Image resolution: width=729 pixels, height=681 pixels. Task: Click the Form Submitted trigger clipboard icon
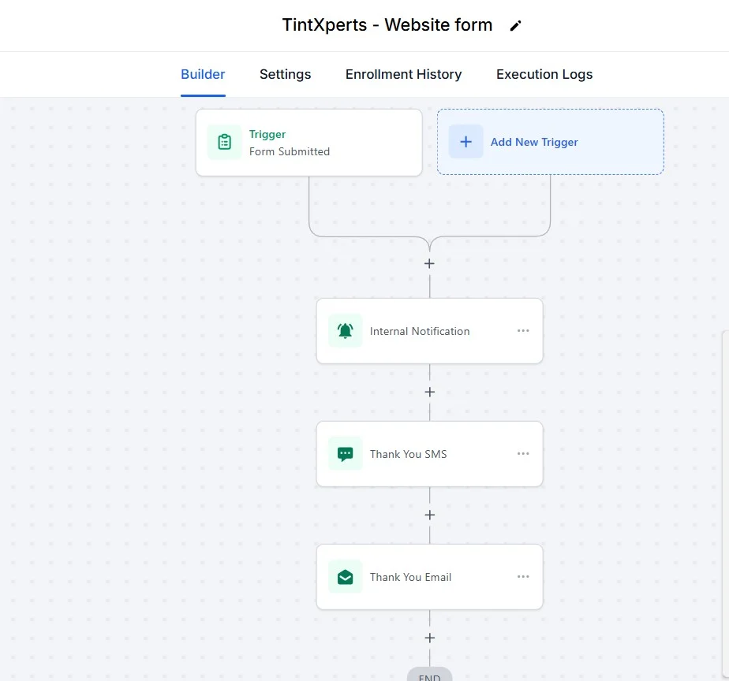click(225, 142)
